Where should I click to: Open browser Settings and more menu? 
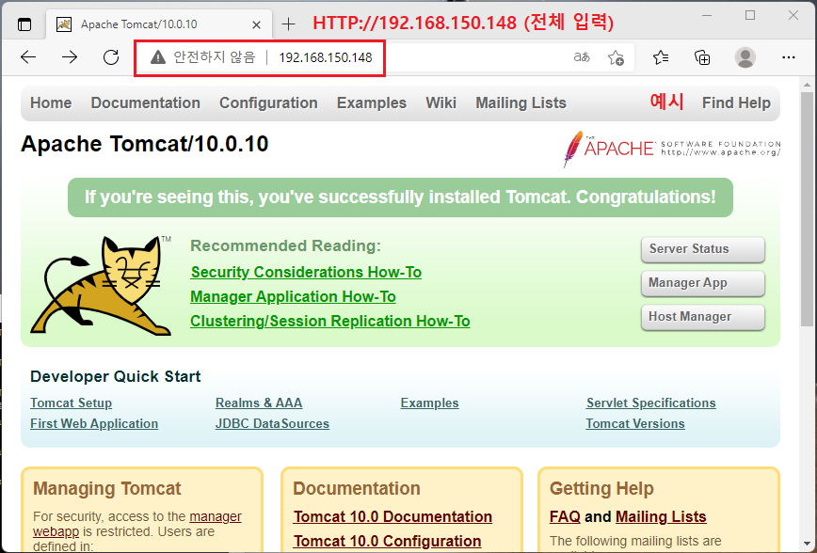(789, 57)
